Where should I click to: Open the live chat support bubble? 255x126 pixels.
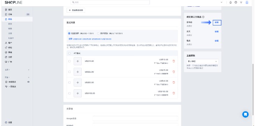pos(245,114)
